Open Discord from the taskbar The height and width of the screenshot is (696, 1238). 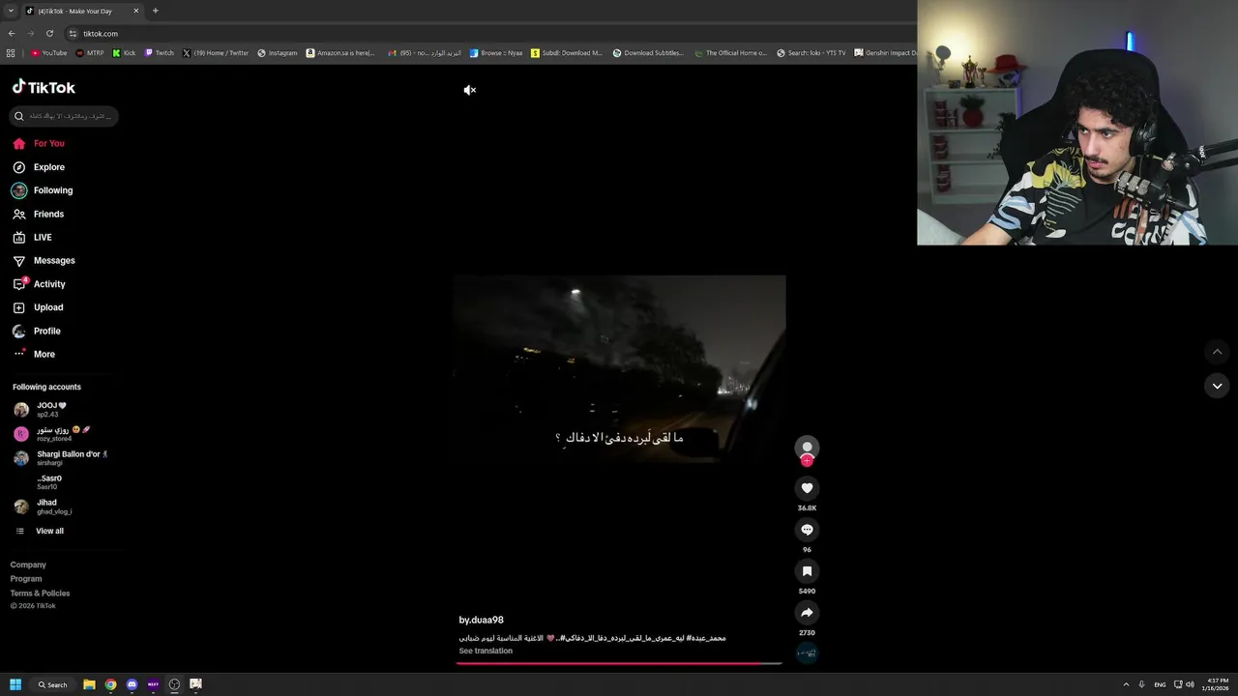[132, 684]
